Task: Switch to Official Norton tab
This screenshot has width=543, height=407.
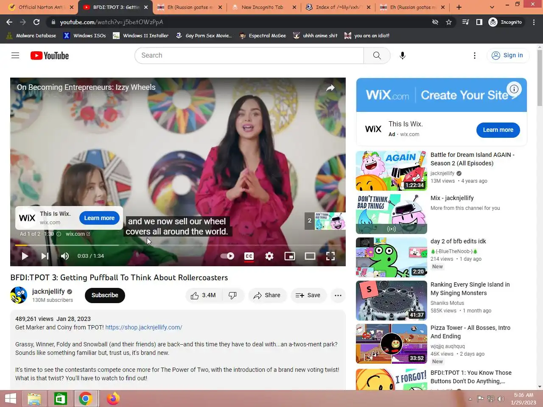Action: 41,7
